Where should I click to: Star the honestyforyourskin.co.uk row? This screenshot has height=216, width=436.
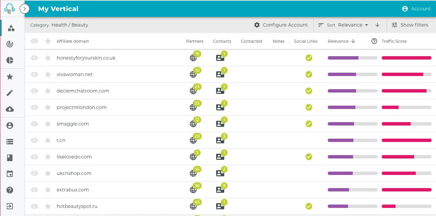(x=48, y=58)
